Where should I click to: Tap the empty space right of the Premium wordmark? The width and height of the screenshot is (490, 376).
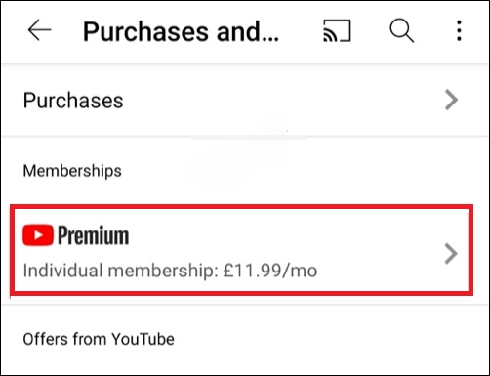(x=276, y=235)
